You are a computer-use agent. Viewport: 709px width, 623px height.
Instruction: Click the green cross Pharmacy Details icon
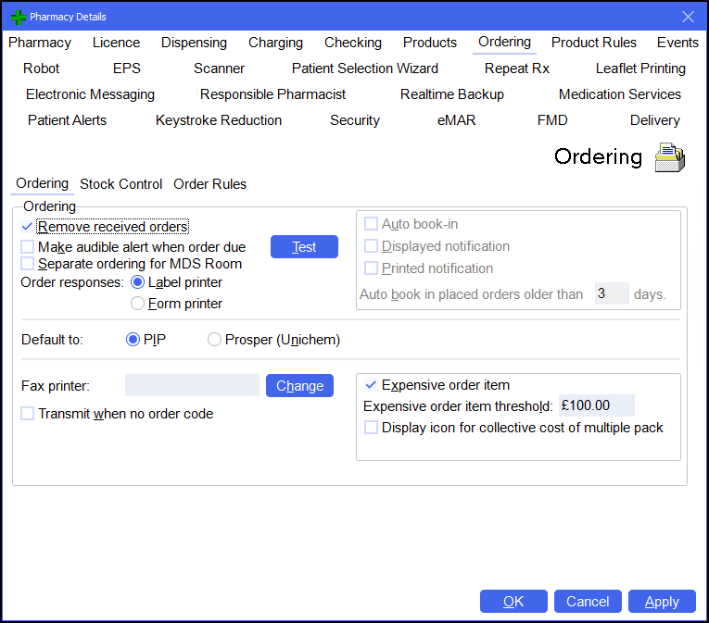tap(17, 17)
